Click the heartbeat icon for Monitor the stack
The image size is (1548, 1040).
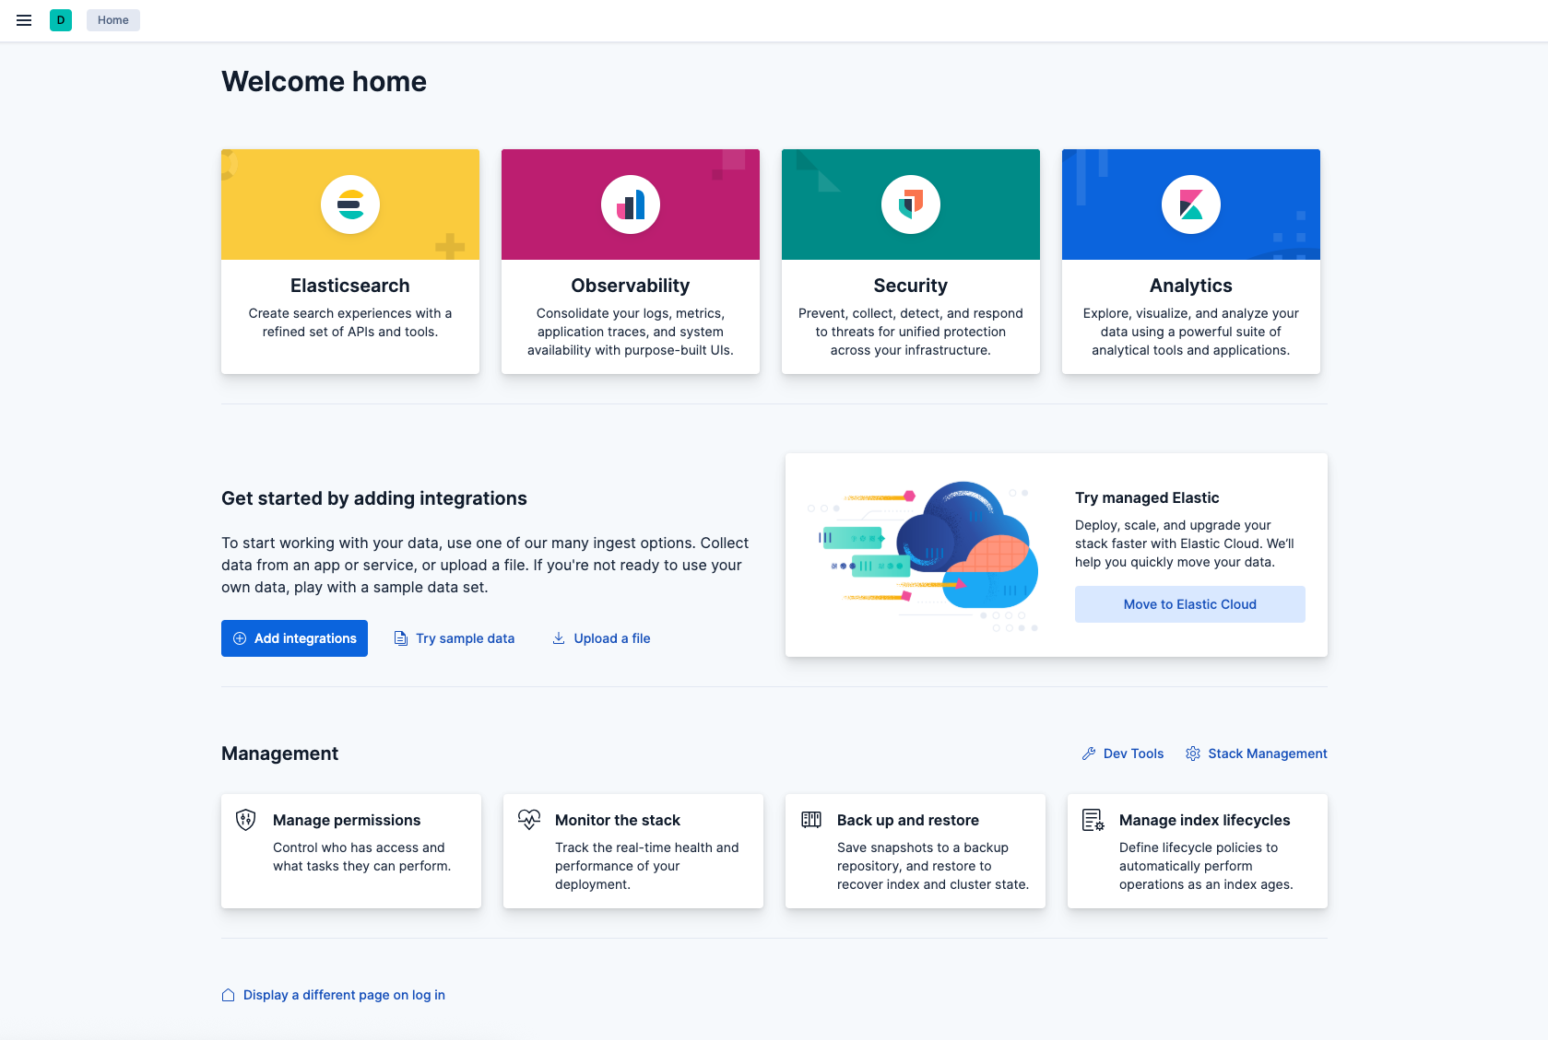(x=529, y=820)
